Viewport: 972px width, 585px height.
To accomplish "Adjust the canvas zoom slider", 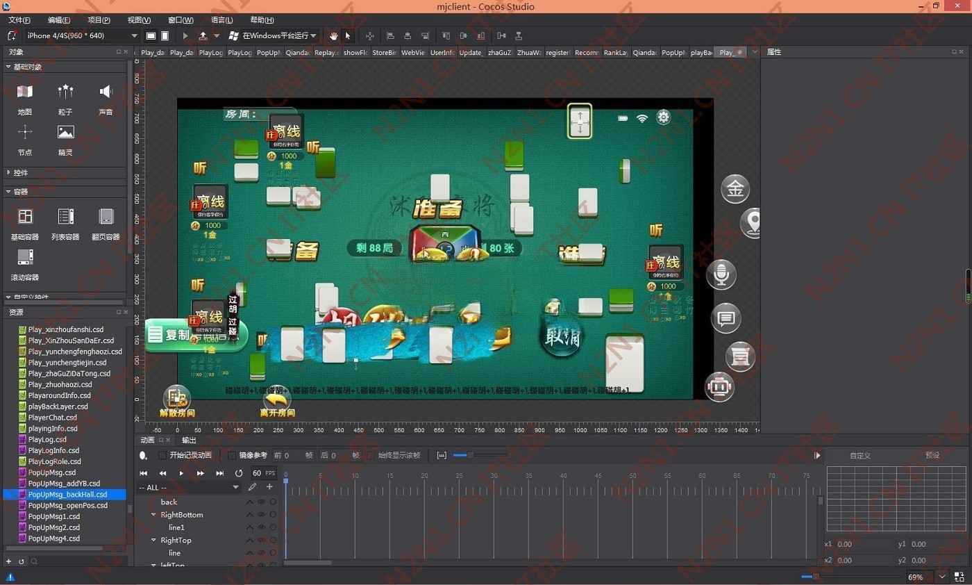I will tap(816, 577).
